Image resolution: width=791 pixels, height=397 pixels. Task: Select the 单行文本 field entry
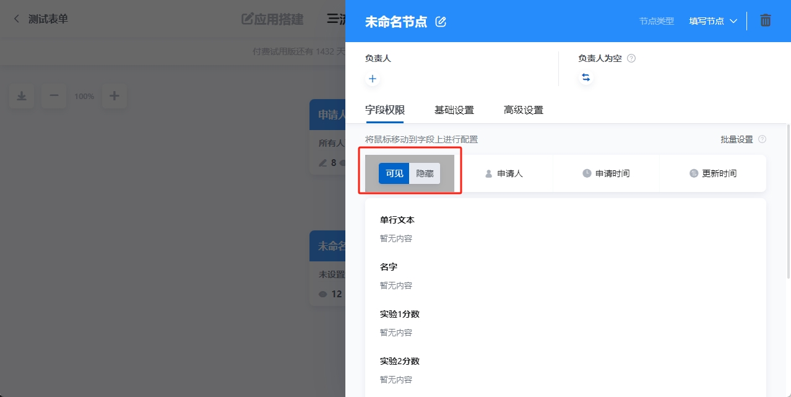tap(397, 220)
